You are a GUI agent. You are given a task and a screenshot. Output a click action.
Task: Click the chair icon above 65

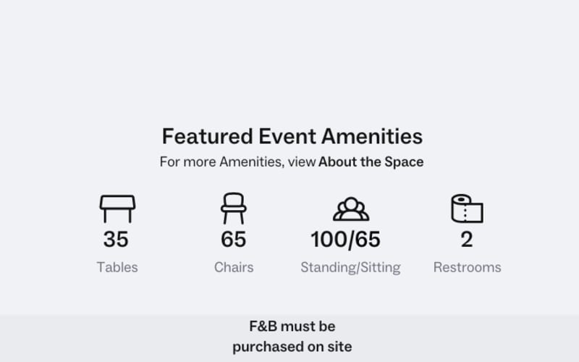[x=233, y=209]
